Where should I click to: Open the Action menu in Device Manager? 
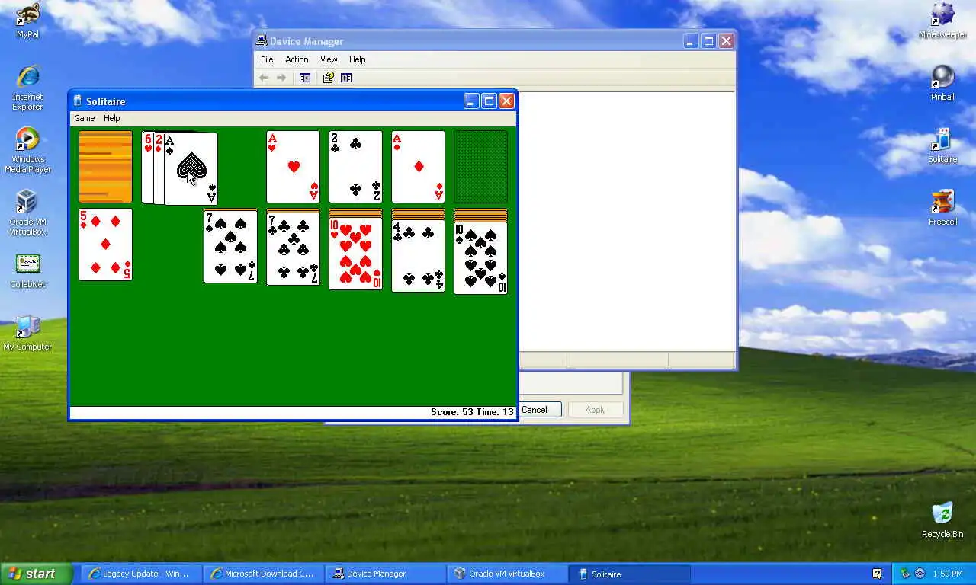tap(297, 59)
